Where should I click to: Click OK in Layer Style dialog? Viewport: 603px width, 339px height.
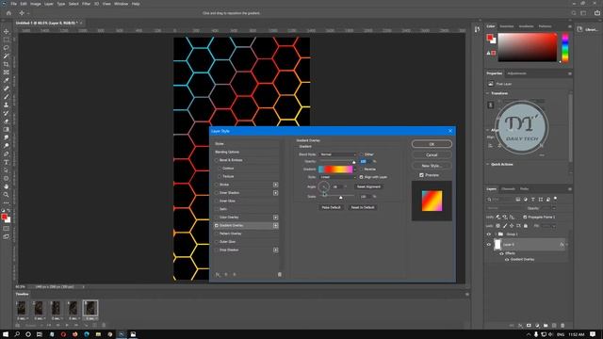(x=432, y=144)
